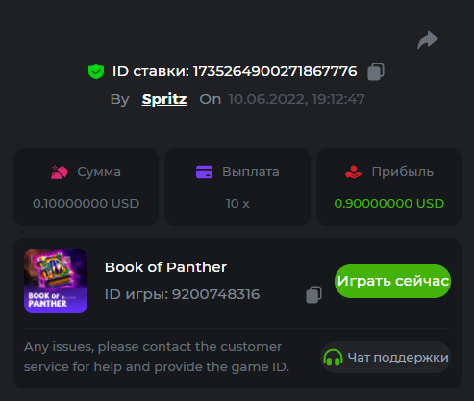The height and width of the screenshot is (401, 474).
Task: Open the Spritz user profile link
Action: (164, 99)
